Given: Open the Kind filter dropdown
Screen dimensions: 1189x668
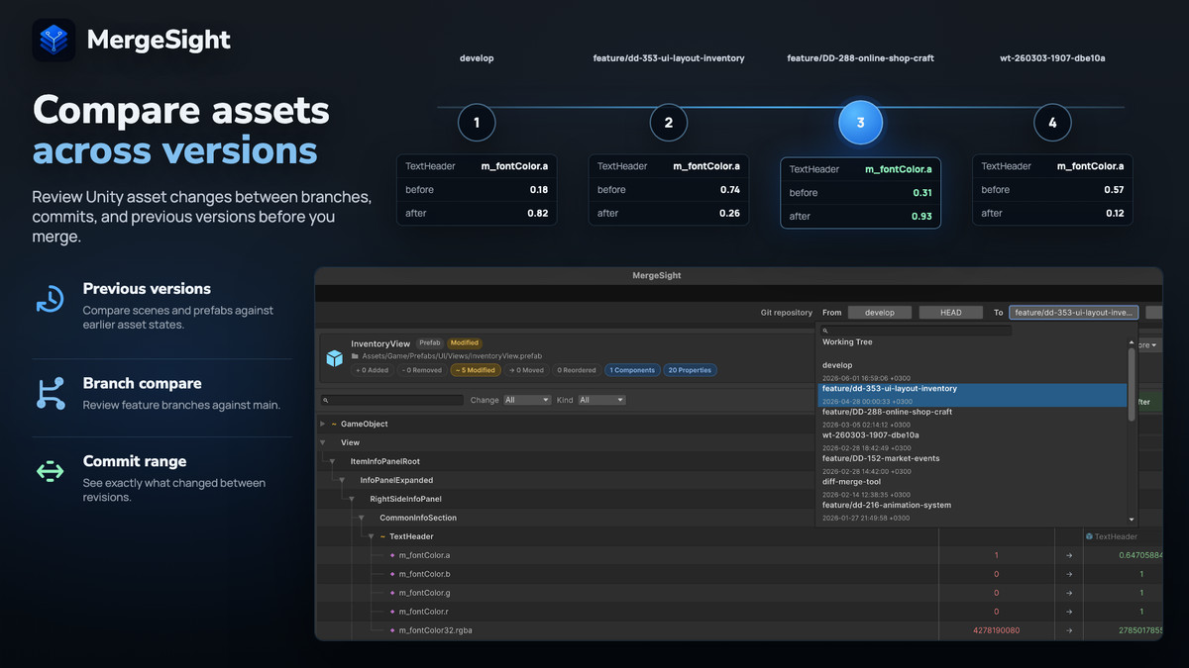Looking at the screenshot, I should tap(601, 400).
